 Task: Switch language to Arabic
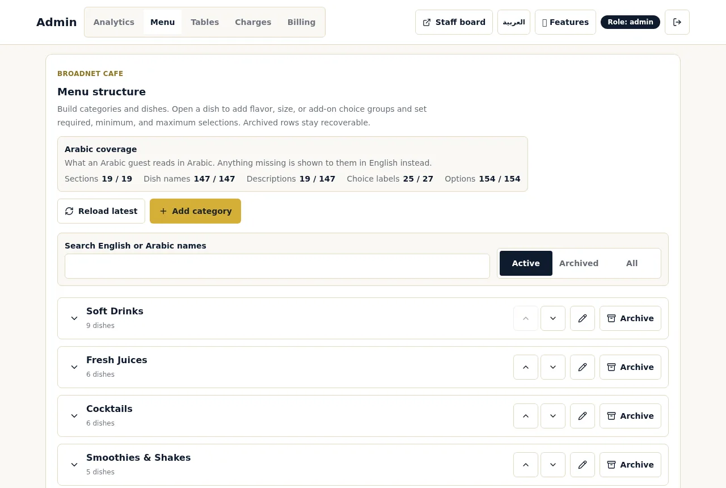click(514, 22)
